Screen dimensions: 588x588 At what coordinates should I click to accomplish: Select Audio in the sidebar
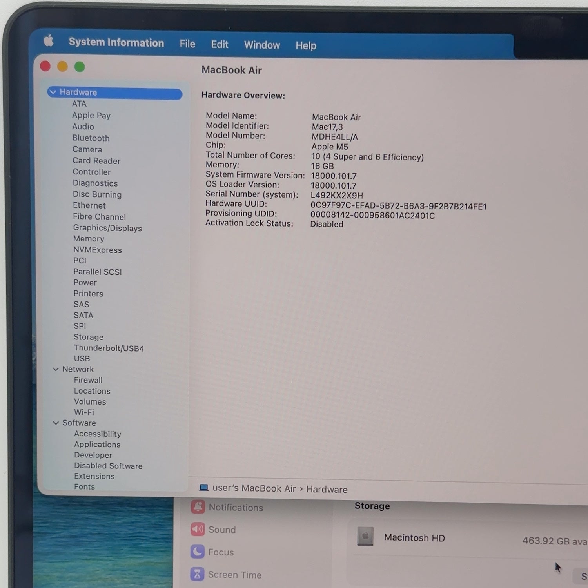[83, 127]
